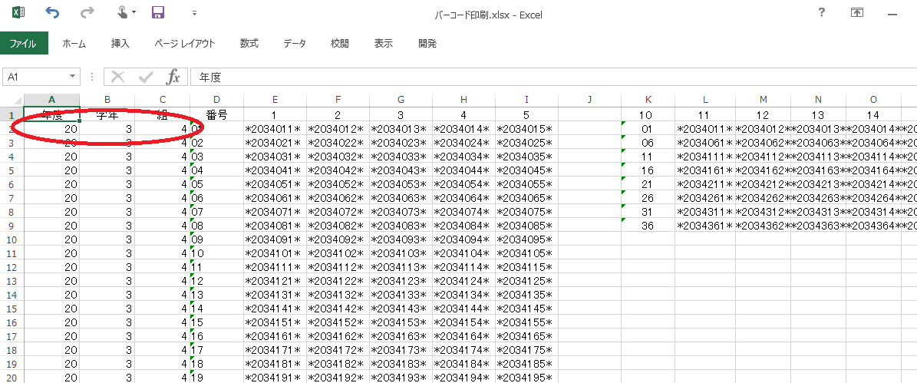Open ribbon display options button
The image size is (917, 383).
pyautogui.click(x=857, y=12)
